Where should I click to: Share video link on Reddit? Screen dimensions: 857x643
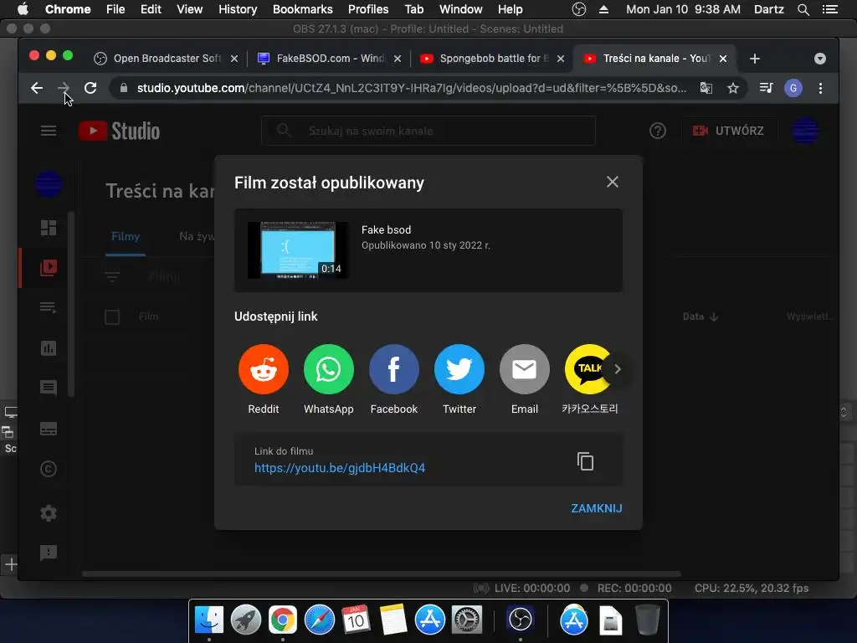click(264, 369)
